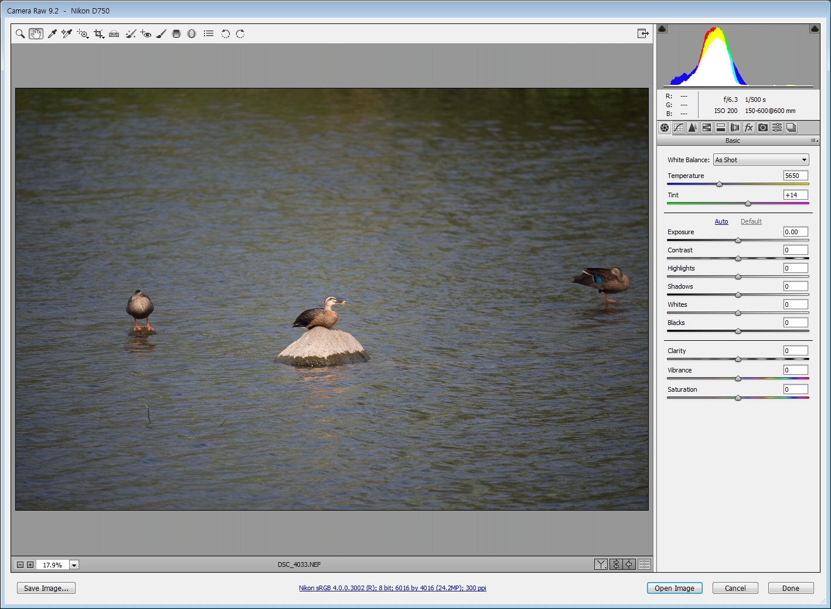Click the Exposure slider handle

click(738, 240)
